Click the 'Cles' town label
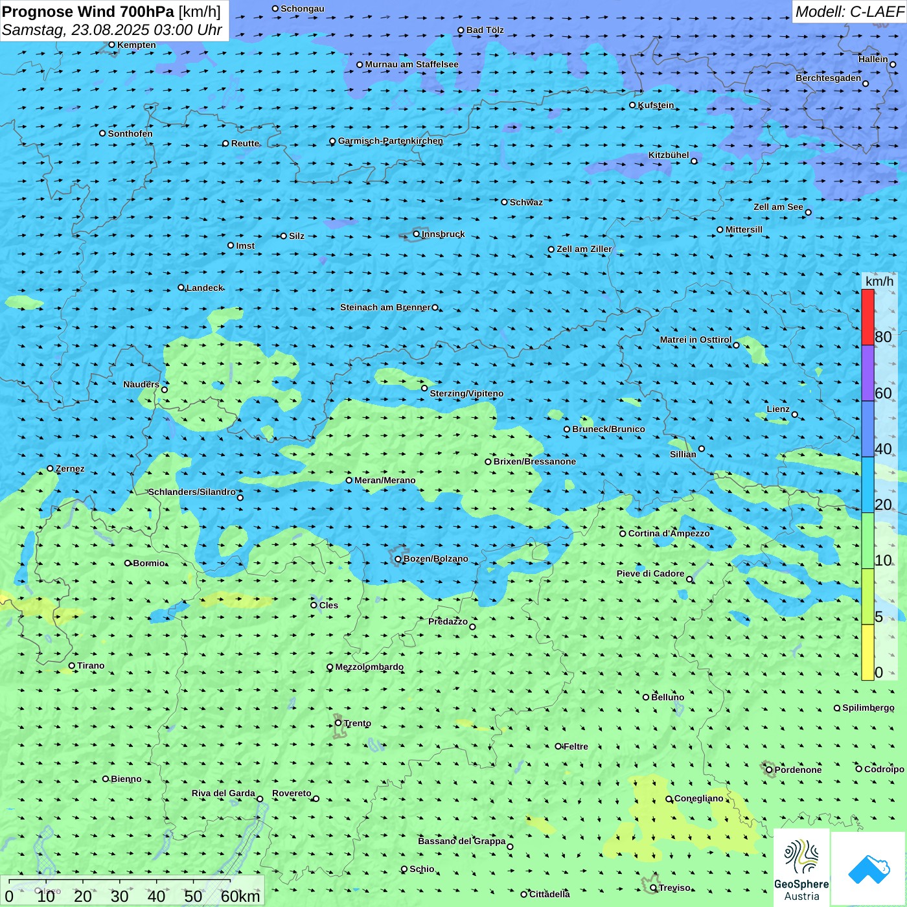The image size is (907, 907). point(328,605)
